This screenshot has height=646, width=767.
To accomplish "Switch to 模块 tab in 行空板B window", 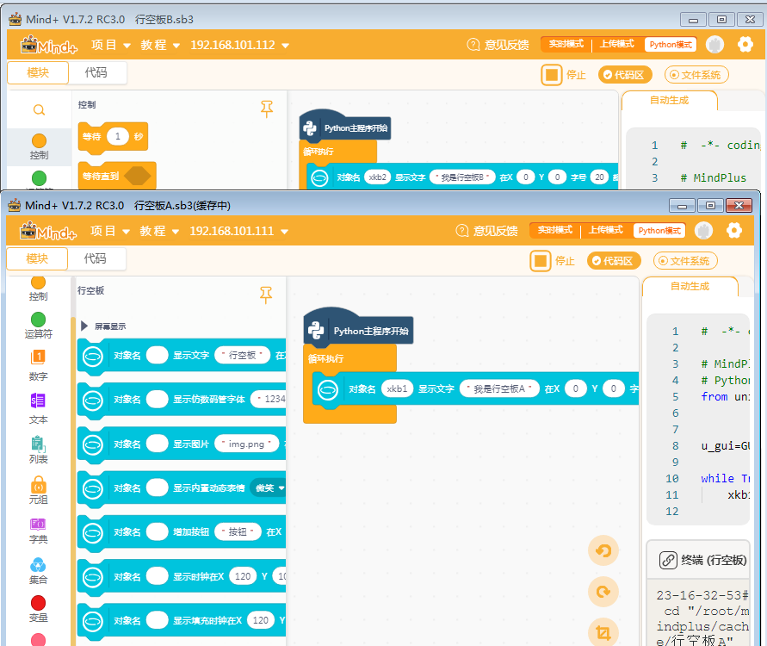I will click(x=38, y=72).
